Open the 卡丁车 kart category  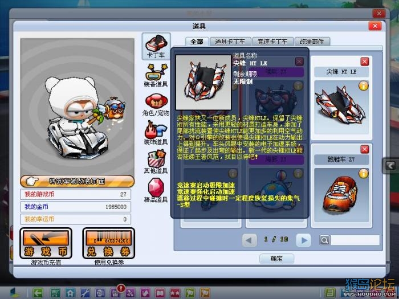[x=156, y=46]
